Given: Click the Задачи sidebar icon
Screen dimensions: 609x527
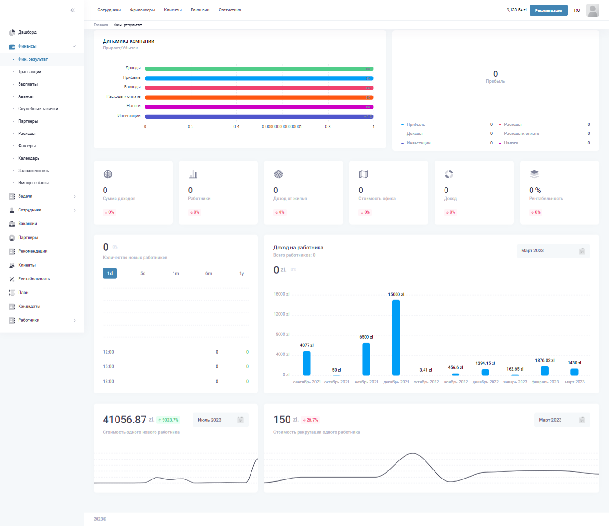Looking at the screenshot, I should 12,196.
